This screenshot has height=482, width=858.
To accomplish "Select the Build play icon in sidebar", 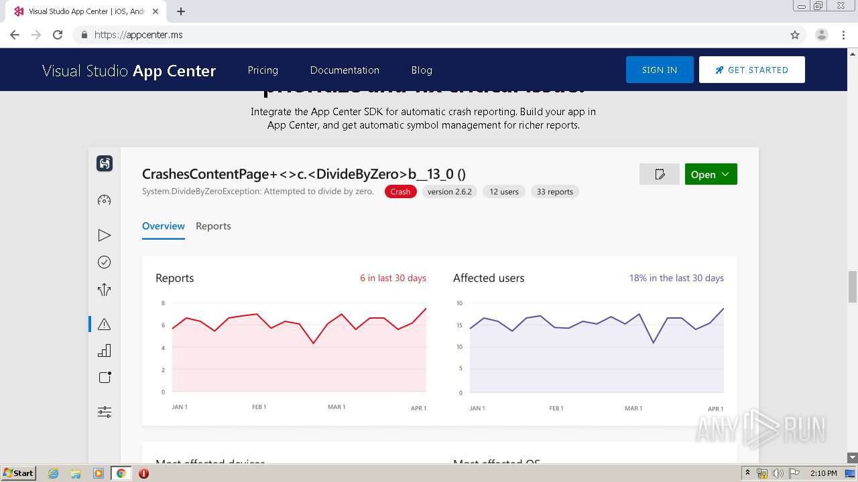I will coord(104,235).
